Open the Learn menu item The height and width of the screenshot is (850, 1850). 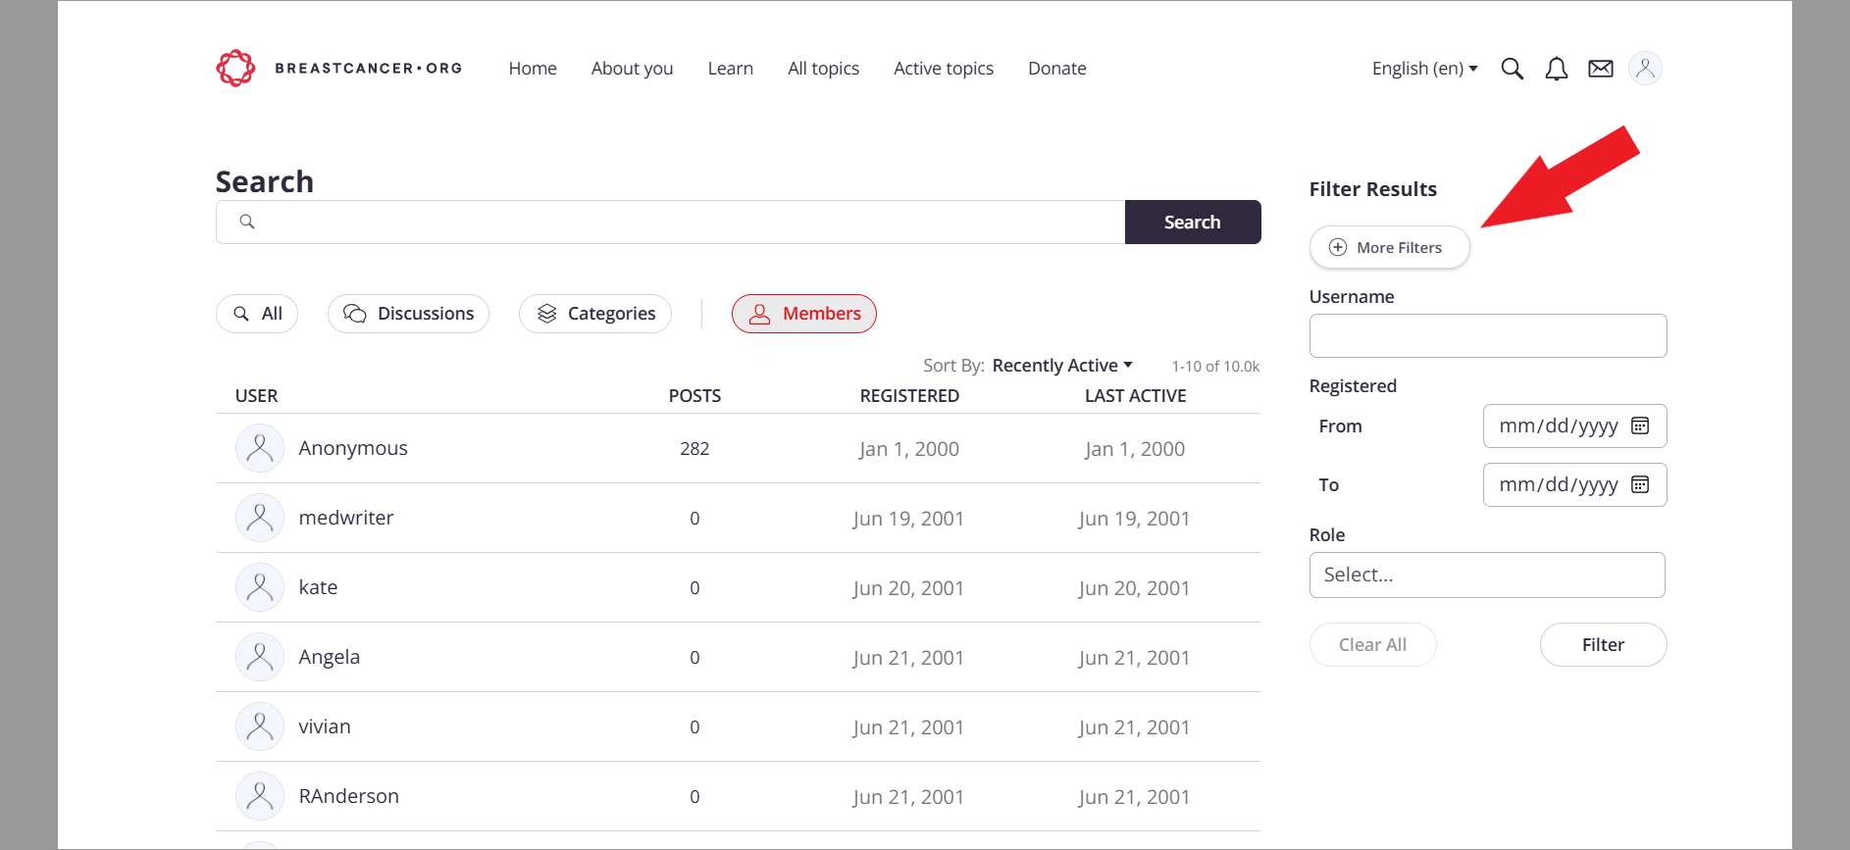click(731, 69)
